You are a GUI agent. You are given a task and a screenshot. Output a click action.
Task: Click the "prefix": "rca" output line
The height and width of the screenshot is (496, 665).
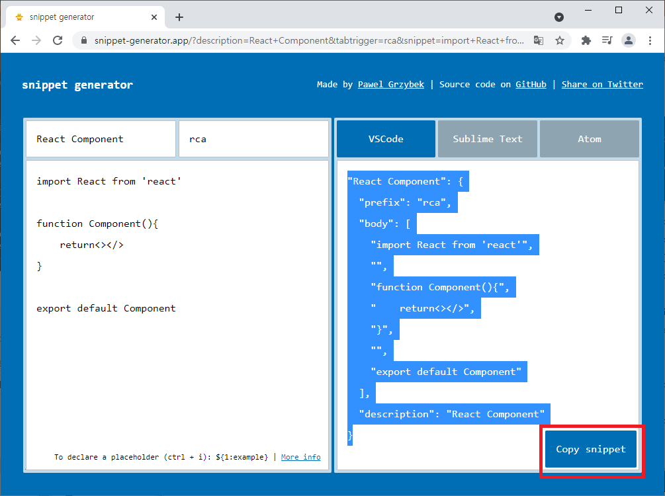[405, 202]
